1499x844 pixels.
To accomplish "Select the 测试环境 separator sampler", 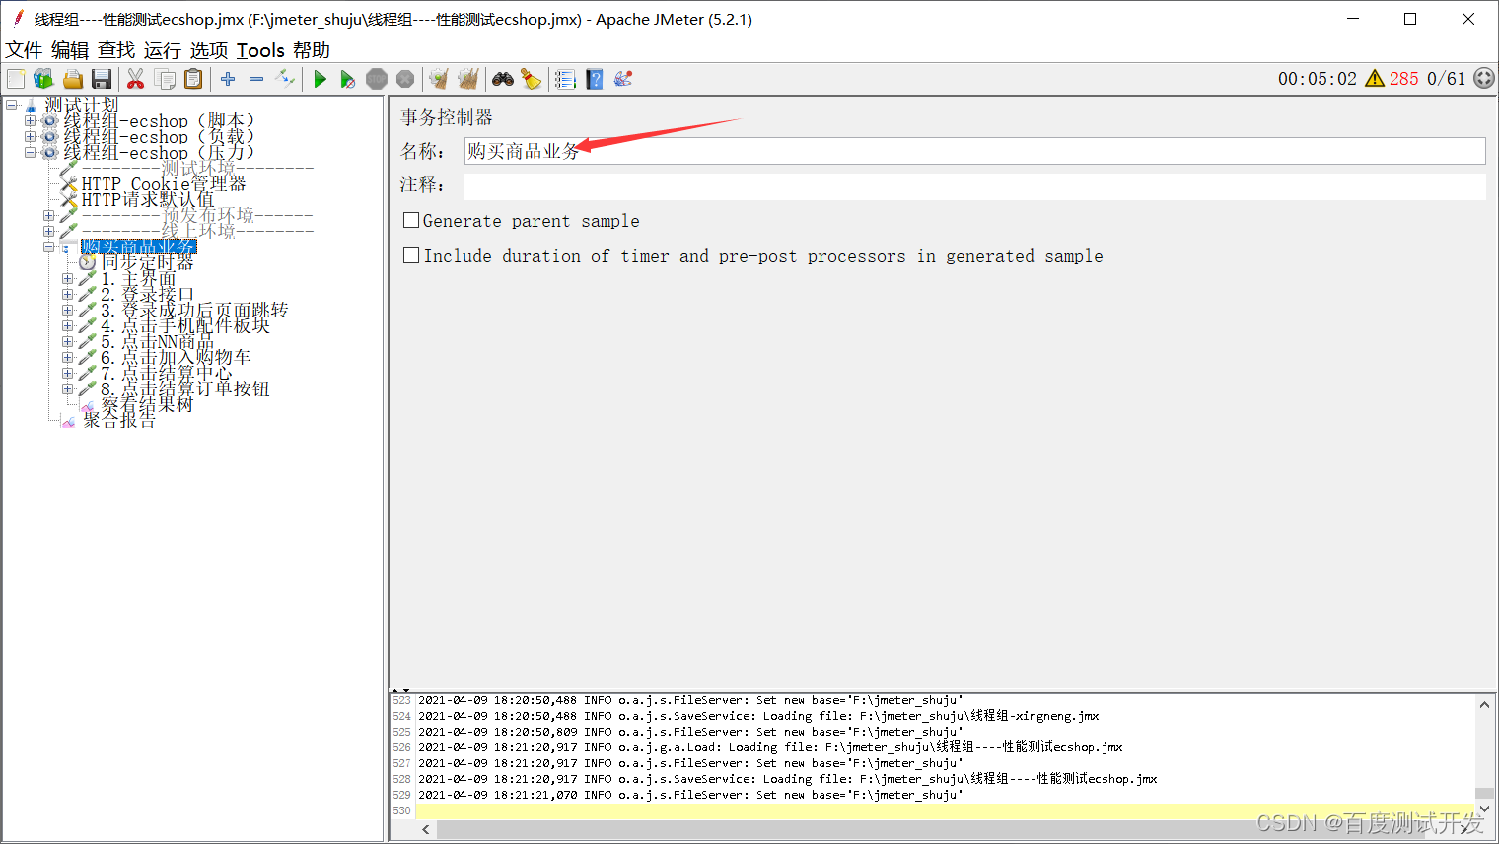I will tap(197, 169).
